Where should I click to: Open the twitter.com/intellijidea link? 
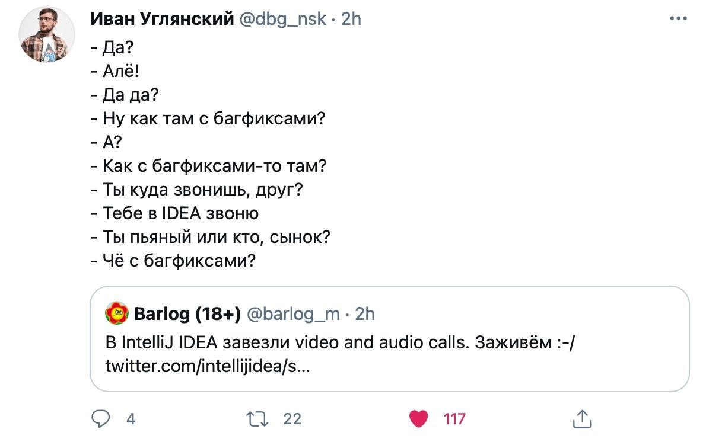click(x=207, y=367)
